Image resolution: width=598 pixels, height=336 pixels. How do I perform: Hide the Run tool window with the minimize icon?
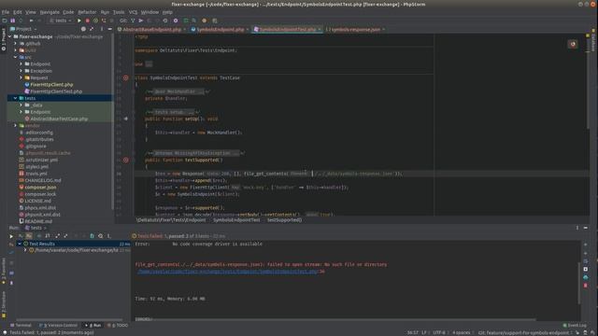[x=586, y=228]
